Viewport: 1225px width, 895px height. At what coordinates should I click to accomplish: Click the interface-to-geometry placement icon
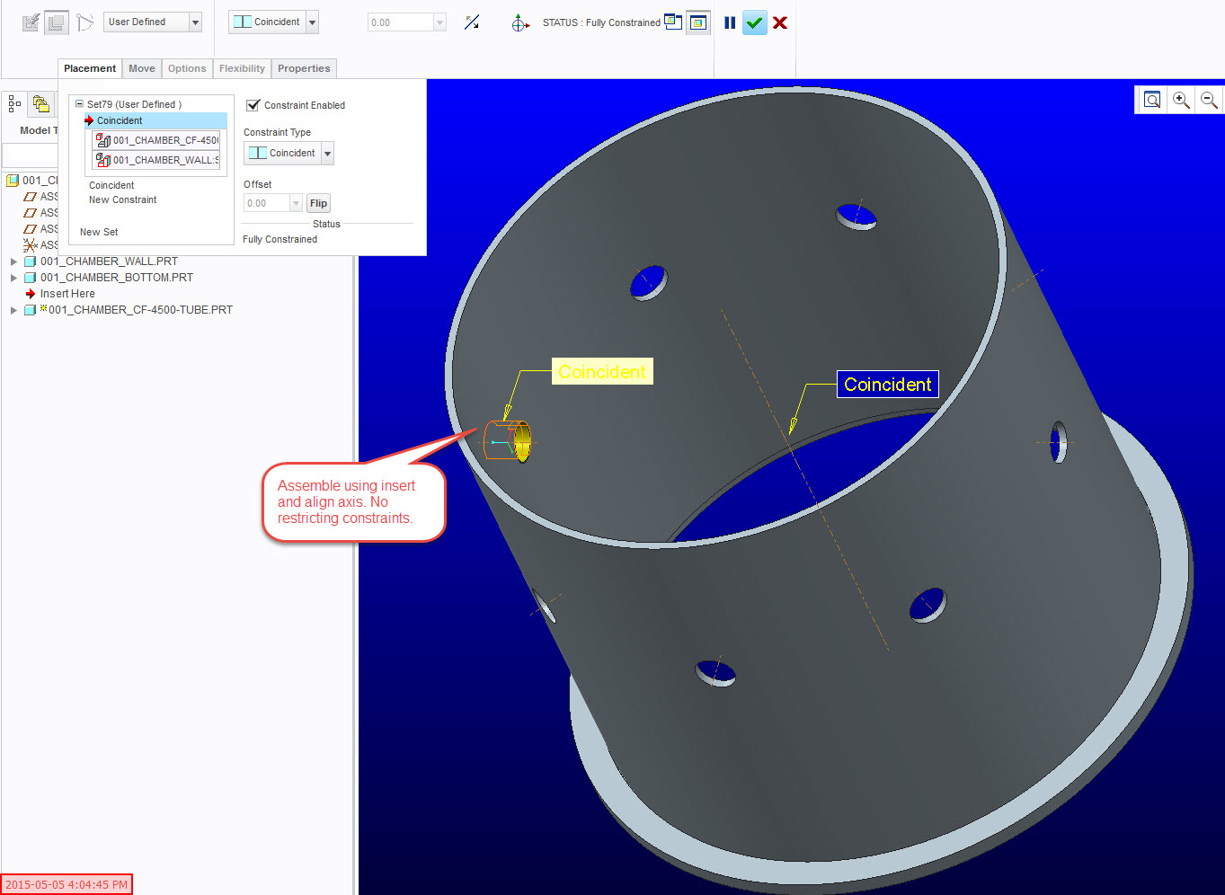click(x=31, y=22)
